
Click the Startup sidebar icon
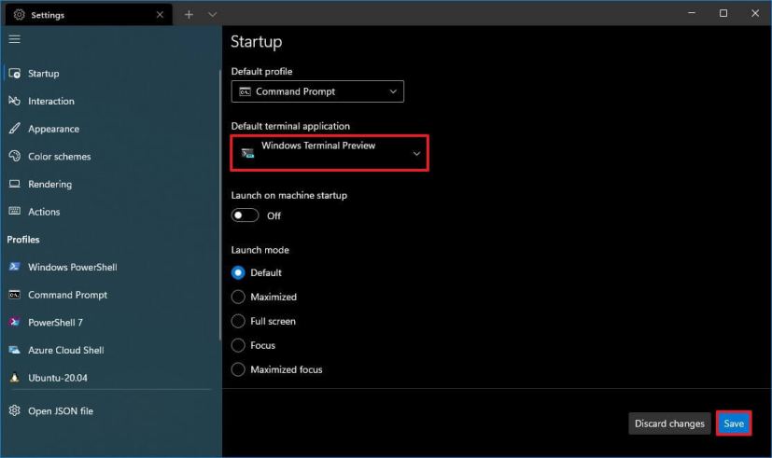[15, 74]
